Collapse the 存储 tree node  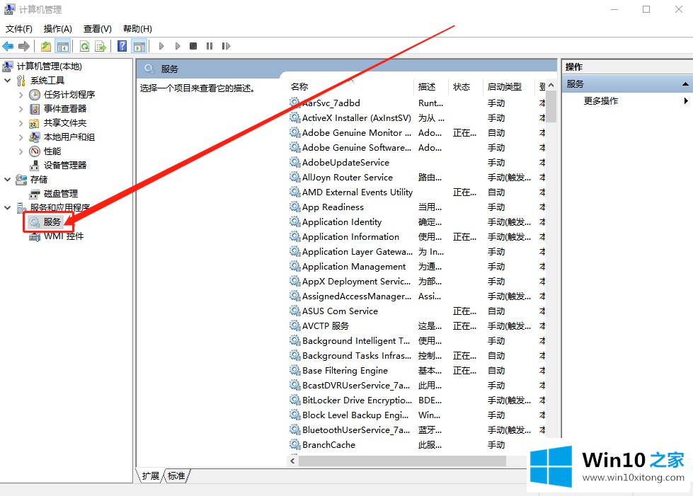(8, 179)
